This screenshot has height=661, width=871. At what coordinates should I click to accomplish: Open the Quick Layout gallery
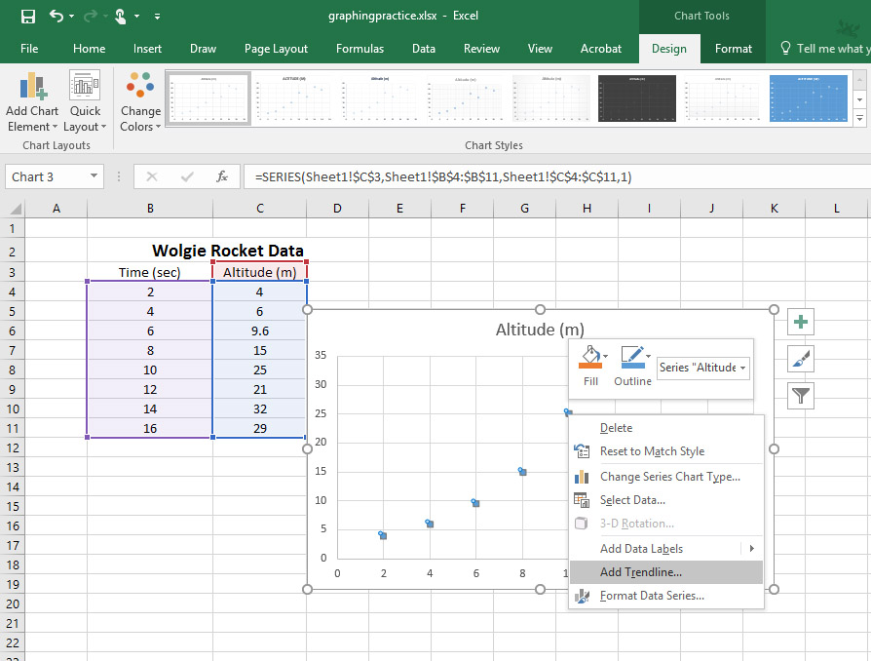pyautogui.click(x=85, y=102)
